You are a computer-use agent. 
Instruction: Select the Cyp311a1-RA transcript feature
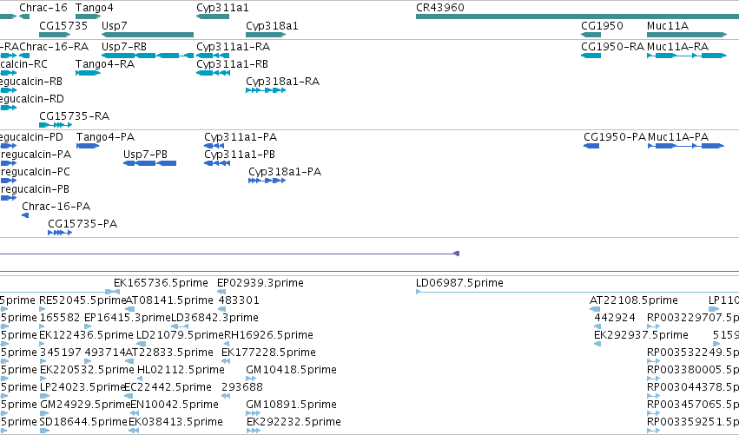(213, 56)
